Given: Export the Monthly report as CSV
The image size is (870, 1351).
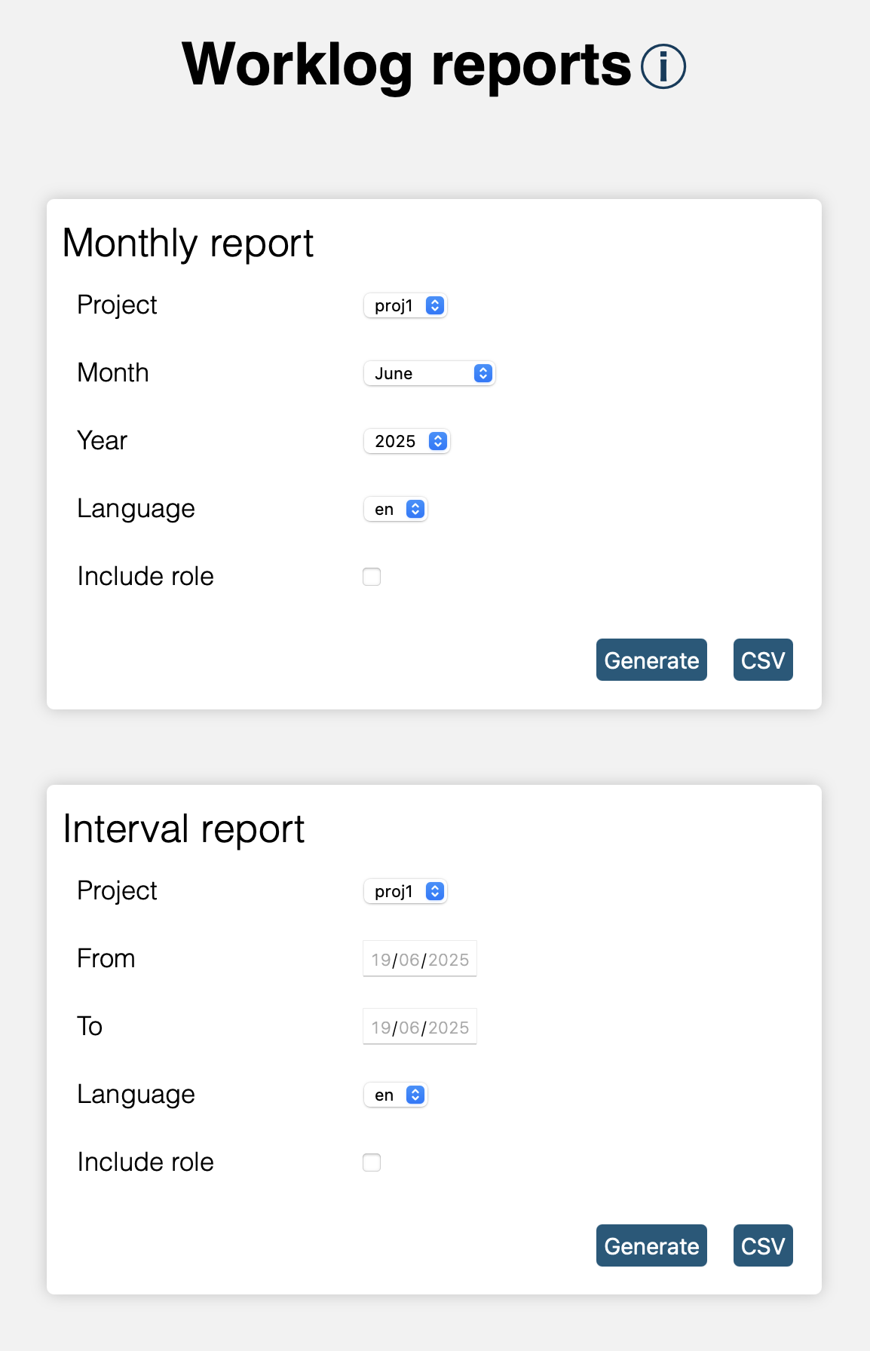Looking at the screenshot, I should (x=763, y=660).
